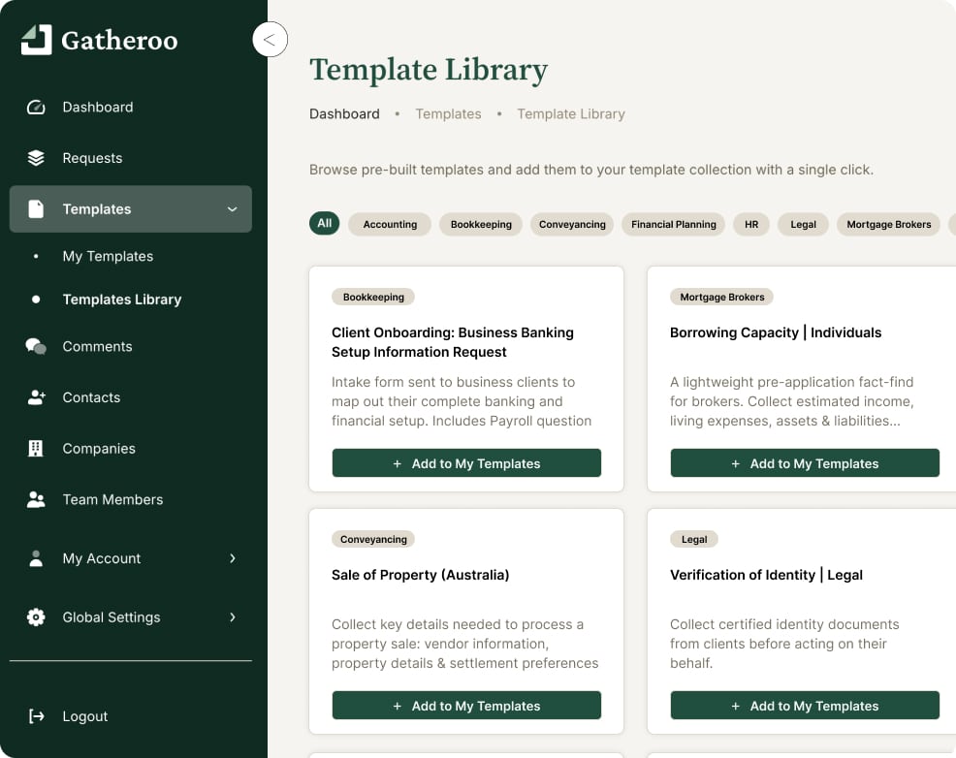Click the Gatheroo logo icon
Viewport: 956px width, 758px height.
(x=37, y=40)
